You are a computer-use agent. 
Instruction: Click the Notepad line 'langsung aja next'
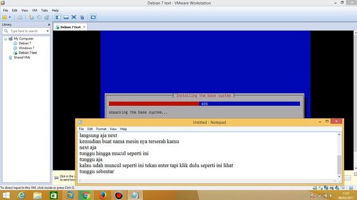(x=98, y=136)
